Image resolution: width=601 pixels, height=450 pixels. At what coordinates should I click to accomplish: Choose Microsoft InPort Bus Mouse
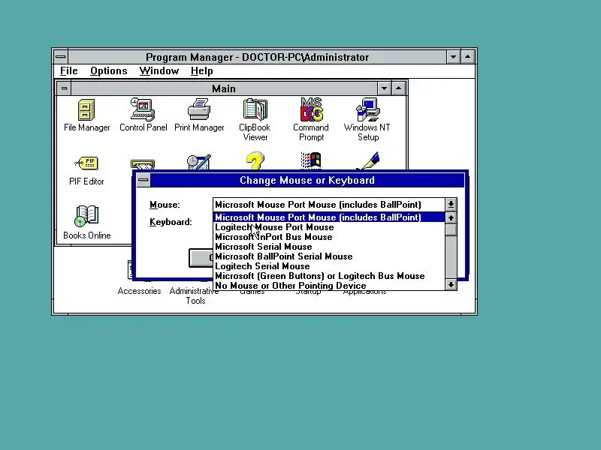(329, 237)
